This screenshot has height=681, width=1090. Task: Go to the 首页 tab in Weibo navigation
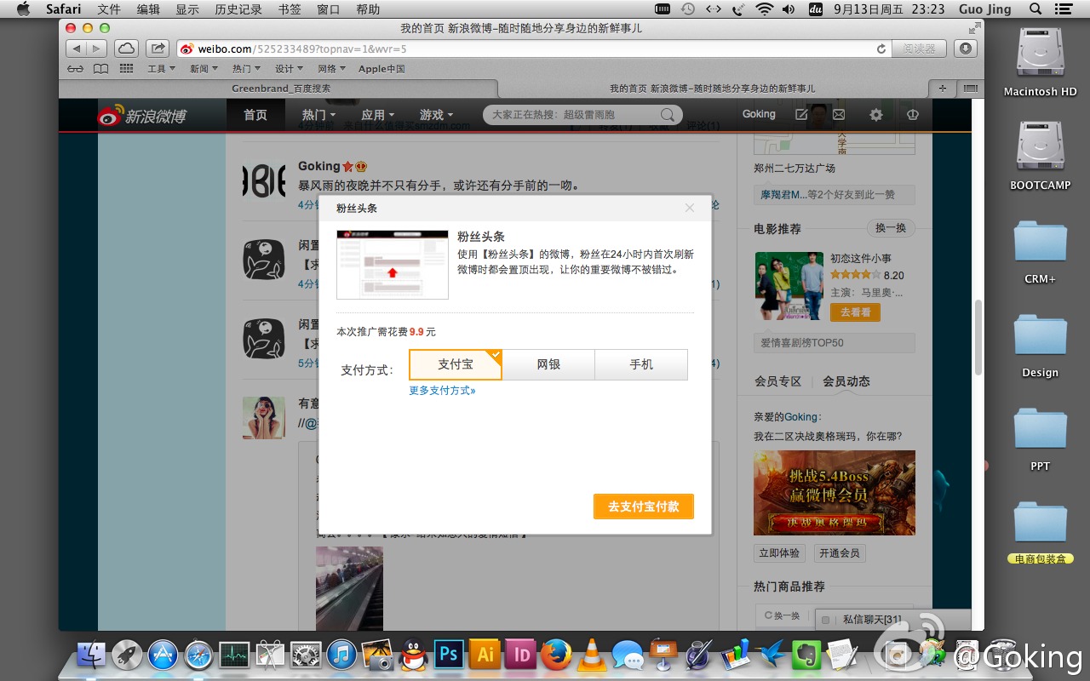[x=255, y=115]
